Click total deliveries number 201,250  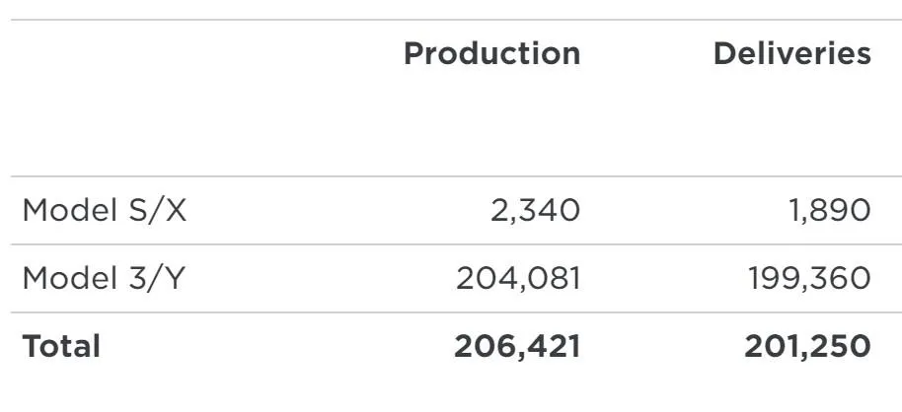[808, 346]
